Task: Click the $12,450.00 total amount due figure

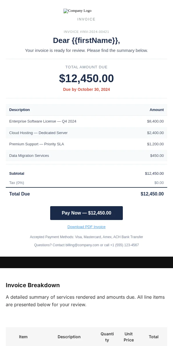Action: point(86,78)
